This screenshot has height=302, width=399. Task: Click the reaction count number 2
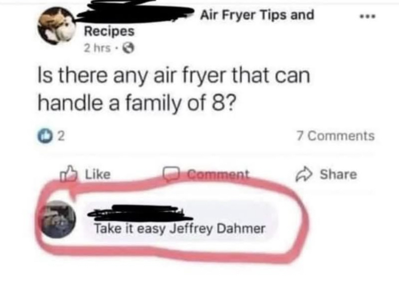[x=61, y=137]
